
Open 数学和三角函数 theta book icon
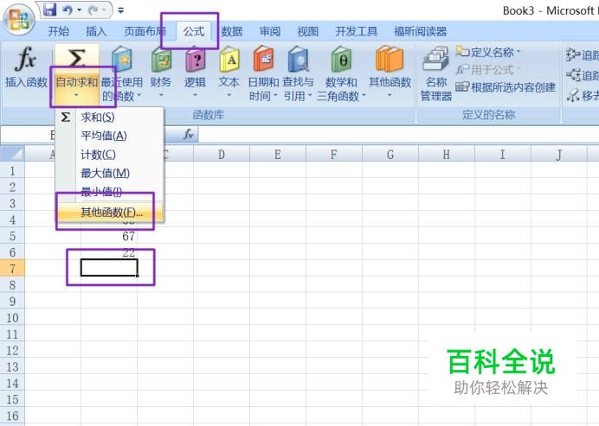coord(341,60)
